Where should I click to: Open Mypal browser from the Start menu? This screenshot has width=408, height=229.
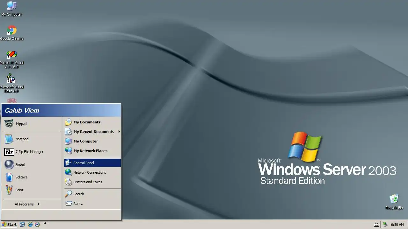coord(32,124)
